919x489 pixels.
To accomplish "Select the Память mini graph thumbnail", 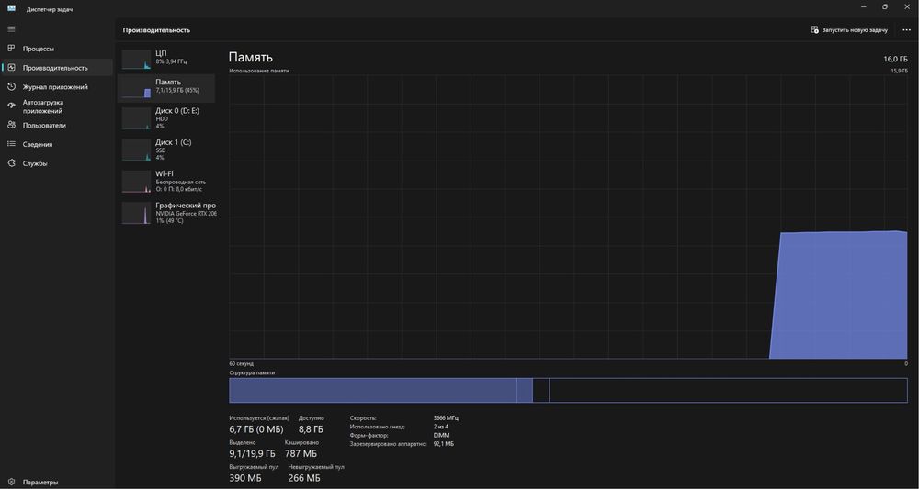I will [x=136, y=88].
